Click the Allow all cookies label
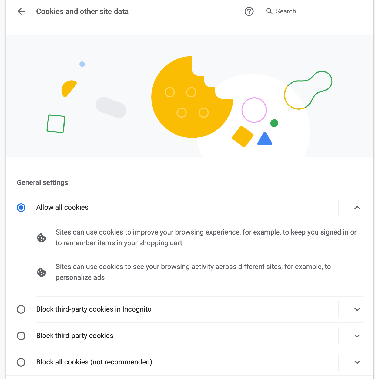Viewport: 375px width, 379px height. [x=62, y=207]
